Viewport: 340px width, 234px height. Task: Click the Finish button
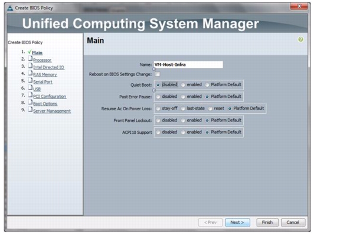tap(267, 222)
